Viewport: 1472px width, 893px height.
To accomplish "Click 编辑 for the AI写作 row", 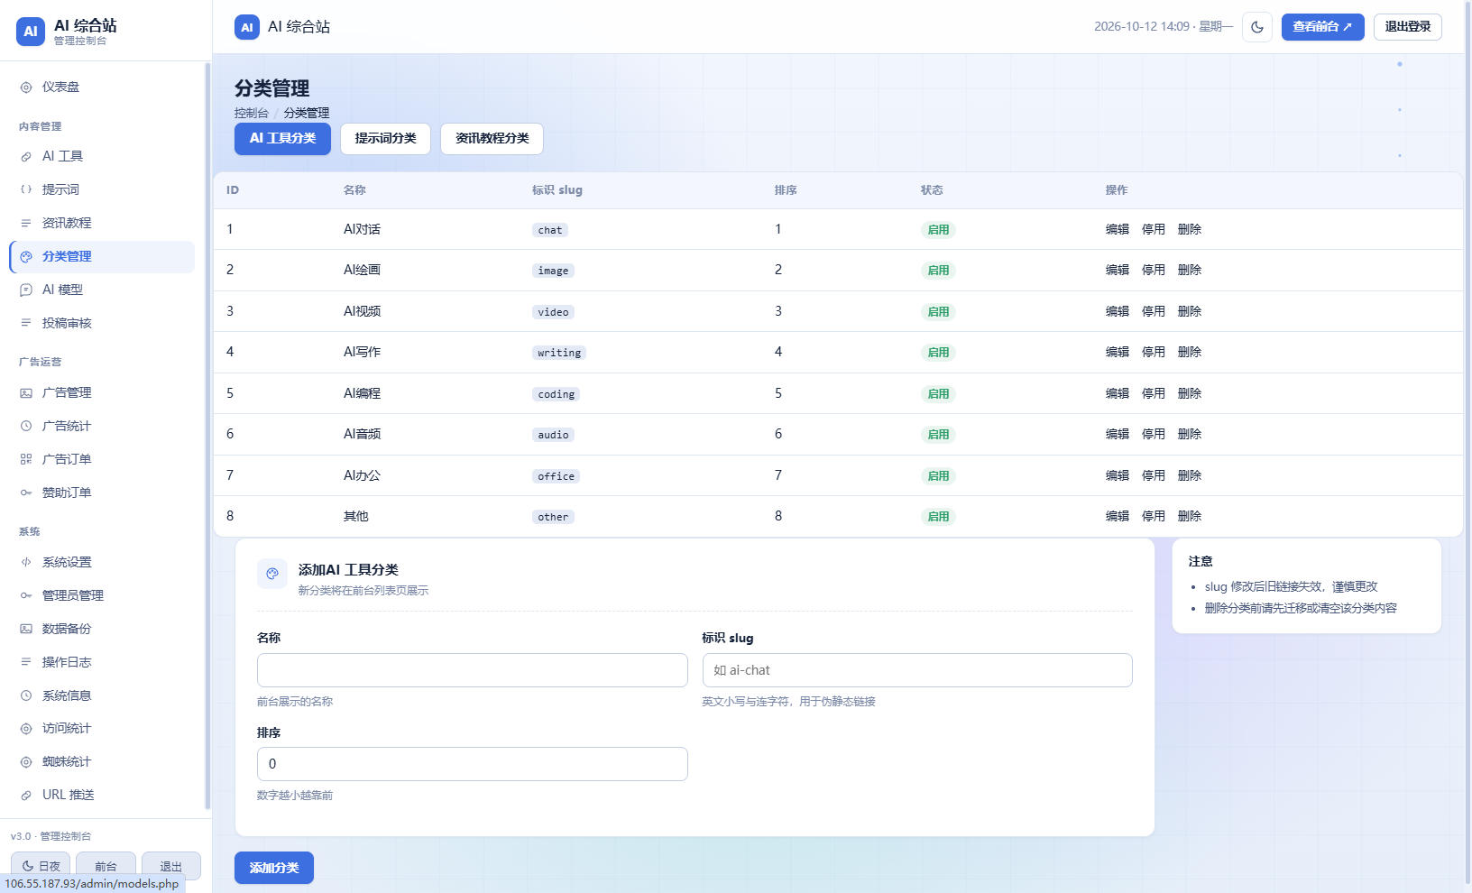I will pos(1118,353).
